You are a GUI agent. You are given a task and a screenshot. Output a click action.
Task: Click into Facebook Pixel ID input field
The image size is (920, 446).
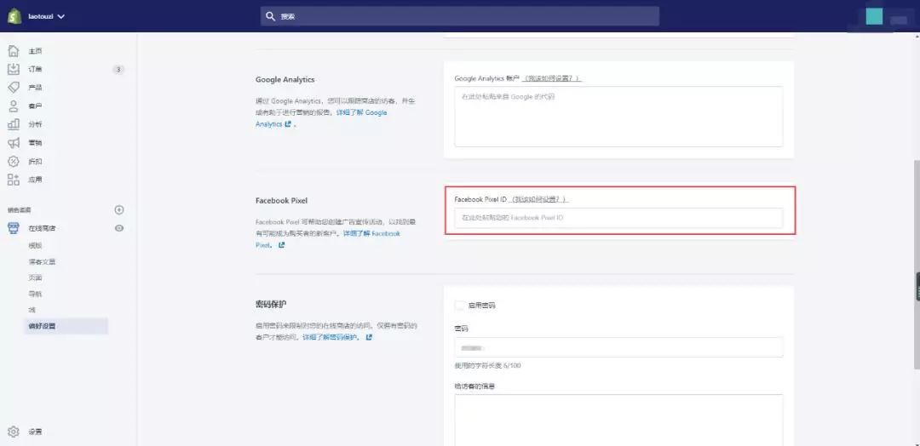click(x=618, y=217)
